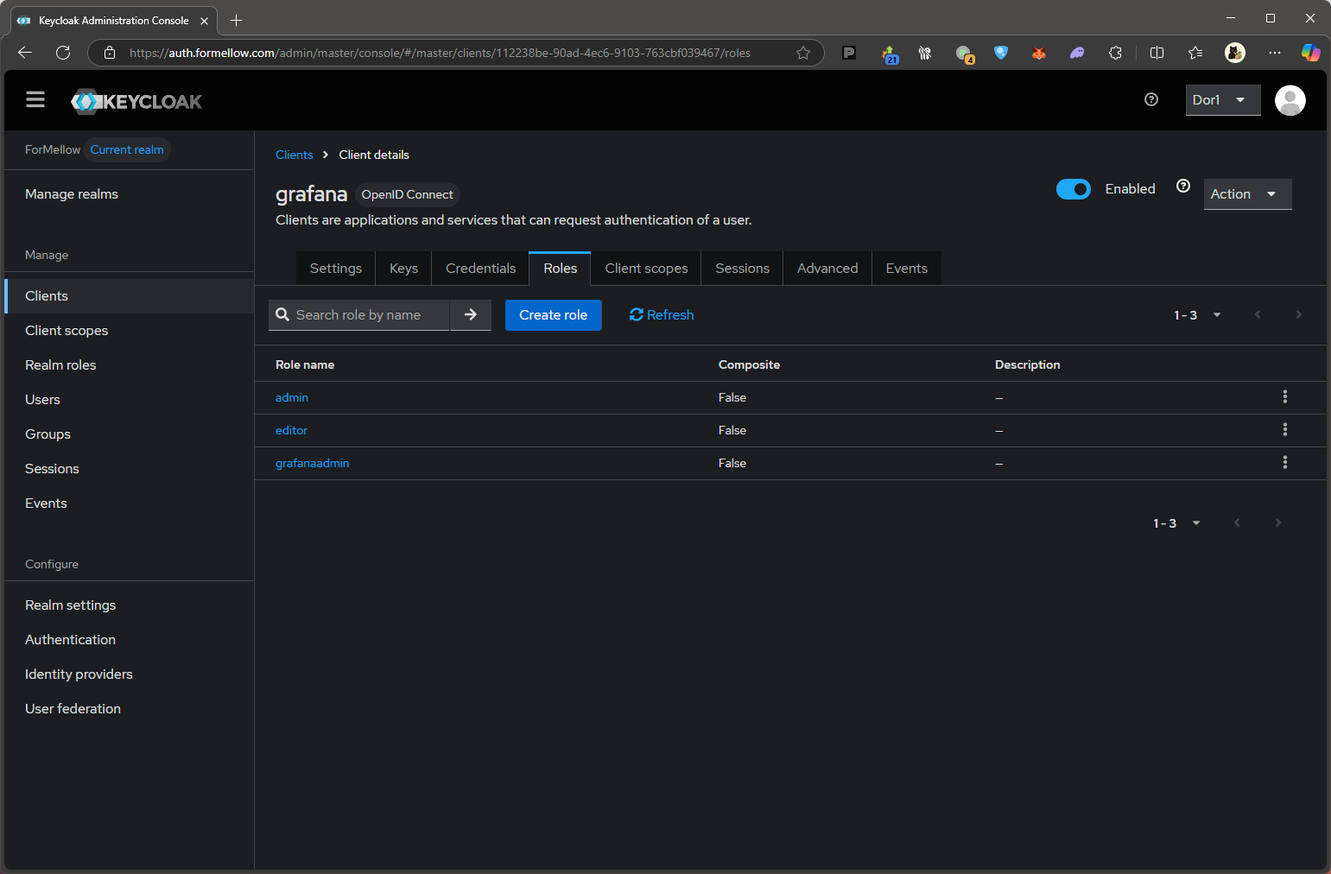Submit role search with the arrow button
Viewport: 1331px width, 874px height.
click(471, 315)
